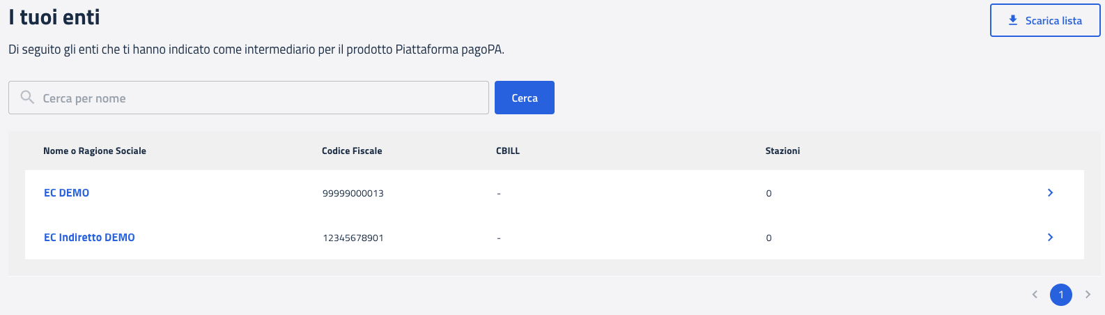Open EC DEMO row details arrow
This screenshot has height=315, width=1105.
pyautogui.click(x=1050, y=193)
